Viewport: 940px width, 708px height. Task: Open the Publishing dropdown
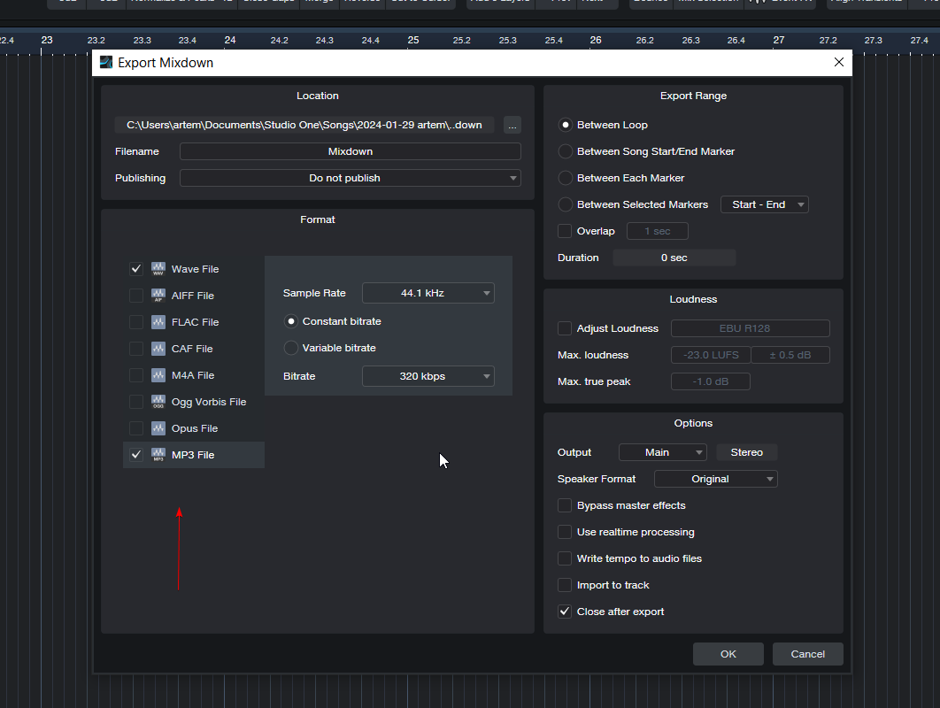pos(351,178)
